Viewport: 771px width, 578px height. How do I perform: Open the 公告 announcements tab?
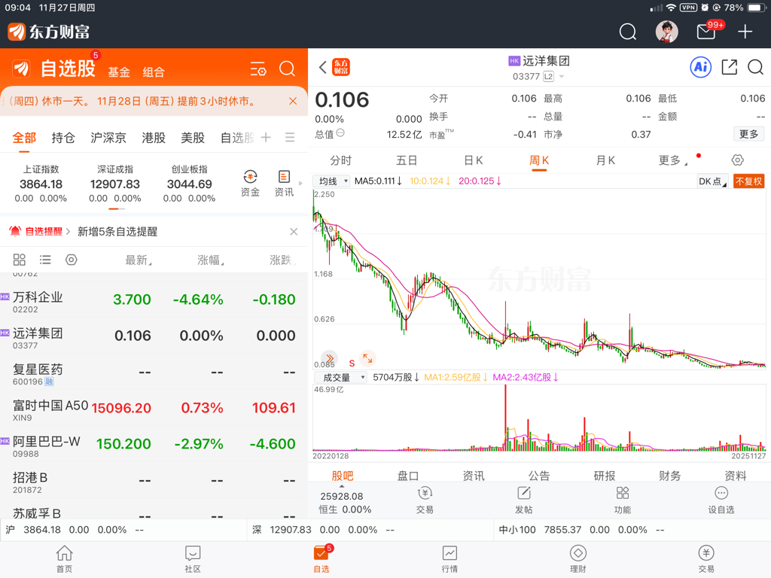tap(539, 476)
